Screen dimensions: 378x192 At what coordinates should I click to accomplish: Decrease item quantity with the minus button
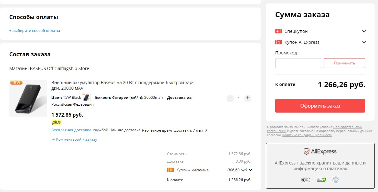230,98
